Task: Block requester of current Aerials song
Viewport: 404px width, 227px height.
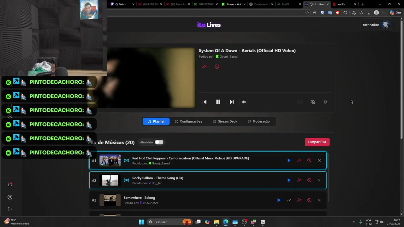Action: pyautogui.click(x=204, y=67)
